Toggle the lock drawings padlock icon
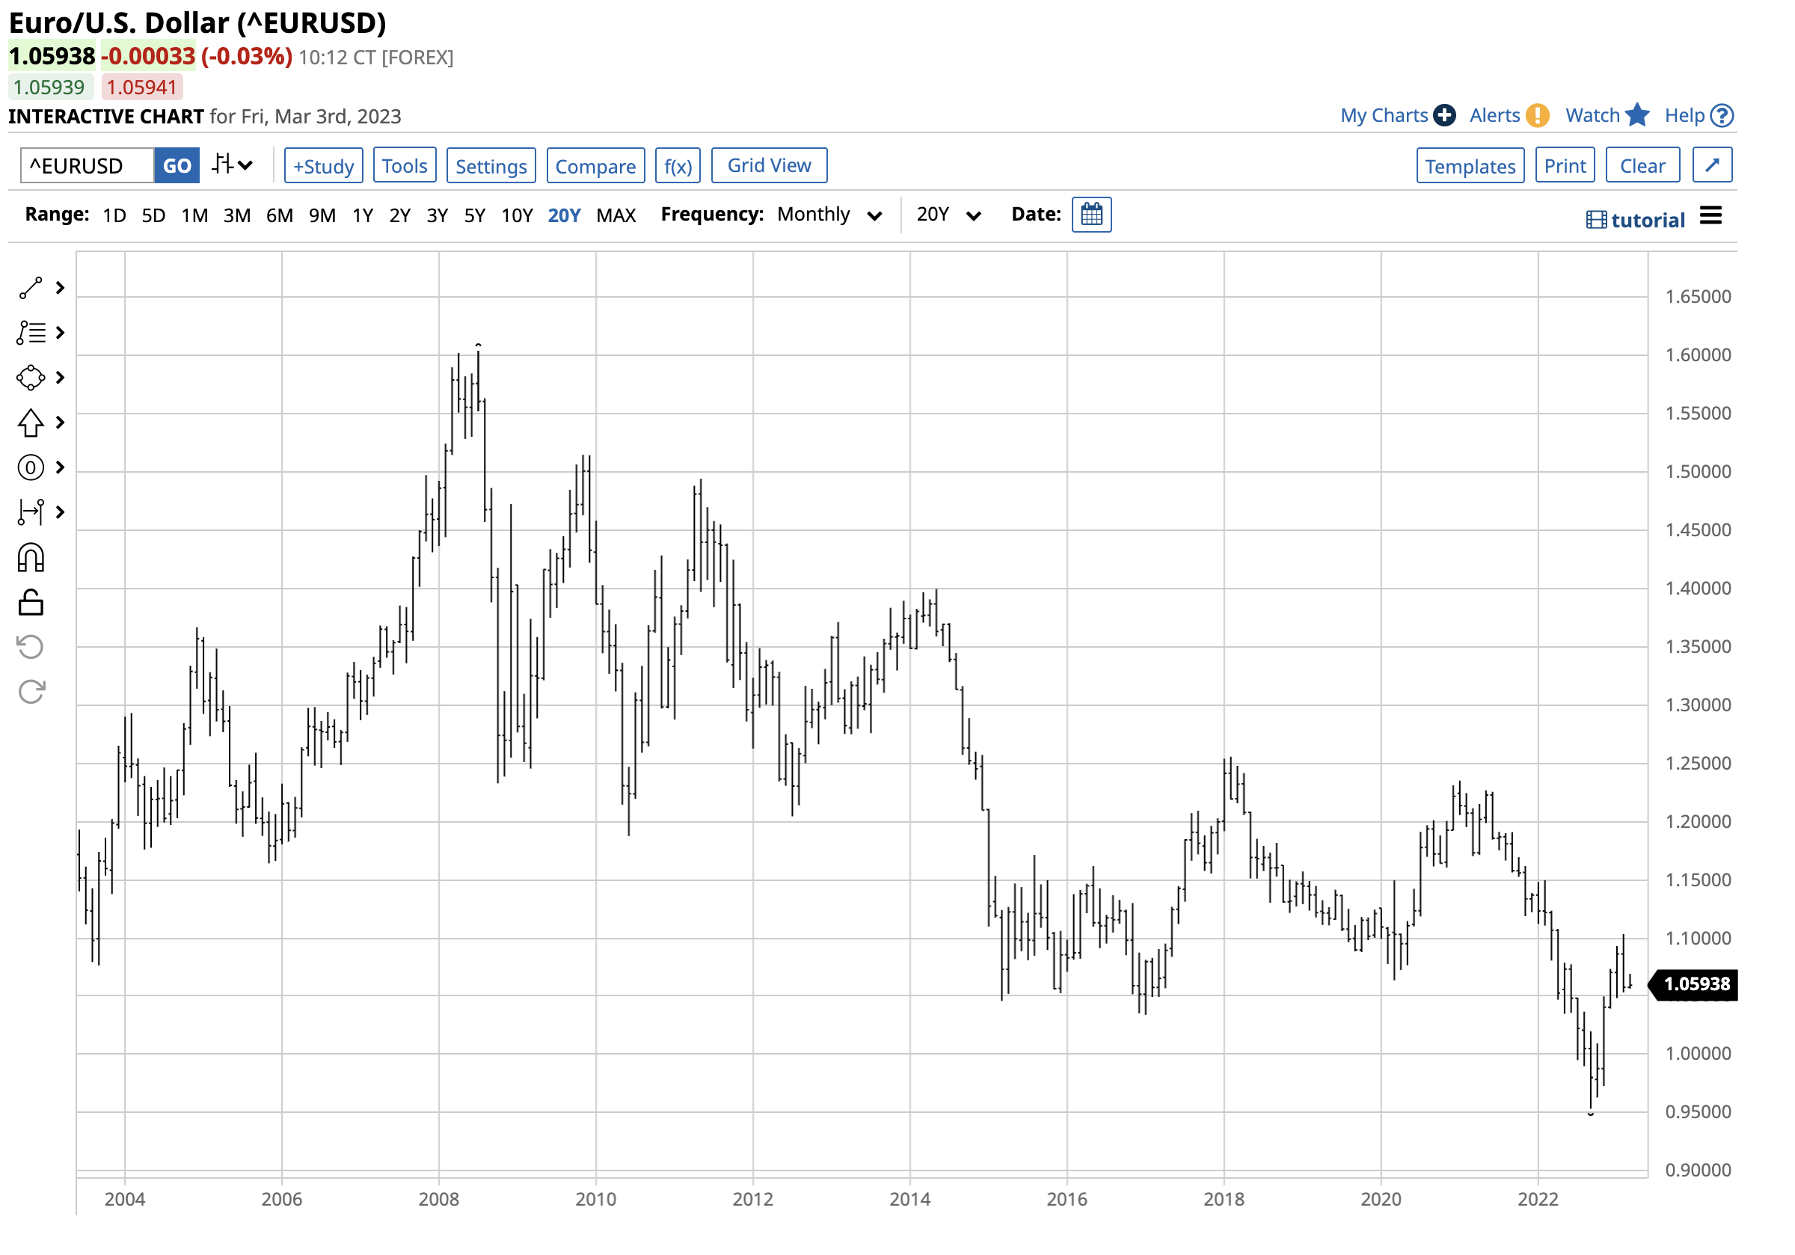 pyautogui.click(x=31, y=603)
